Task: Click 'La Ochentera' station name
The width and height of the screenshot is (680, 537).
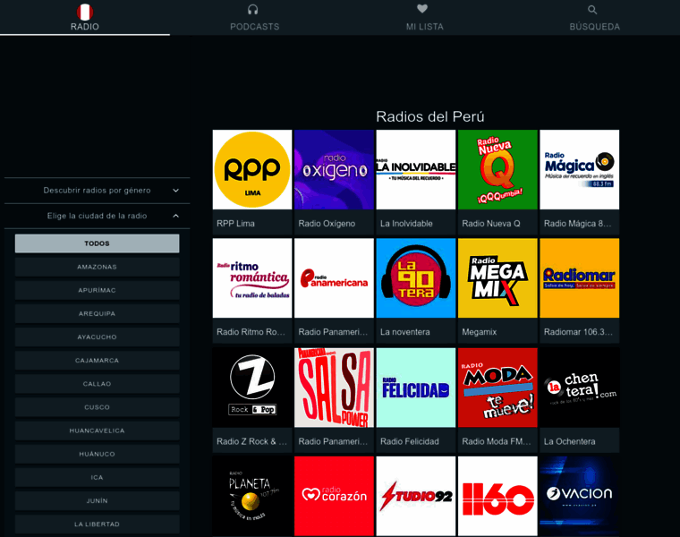Action: click(569, 441)
